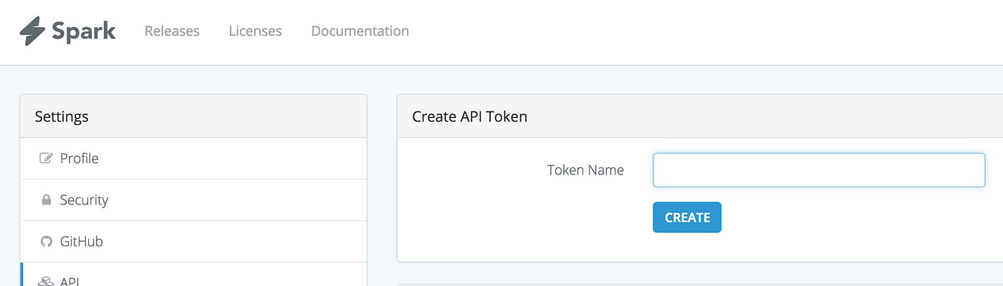Select the API settings item
The height and width of the screenshot is (286, 1003).
pos(69,281)
